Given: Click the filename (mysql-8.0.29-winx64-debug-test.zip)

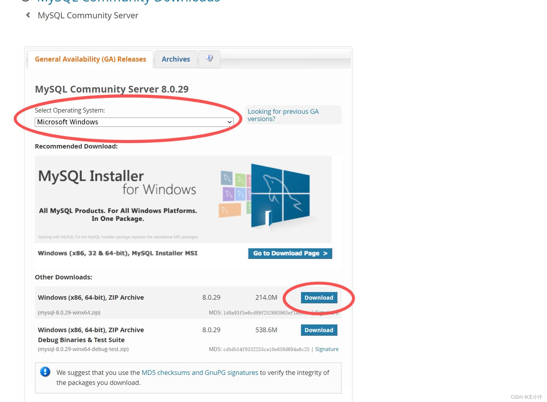Looking at the screenshot, I should tap(83, 349).
